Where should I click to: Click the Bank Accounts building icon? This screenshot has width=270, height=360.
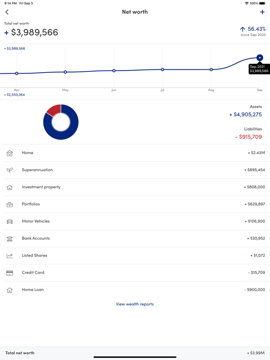pos(10,239)
